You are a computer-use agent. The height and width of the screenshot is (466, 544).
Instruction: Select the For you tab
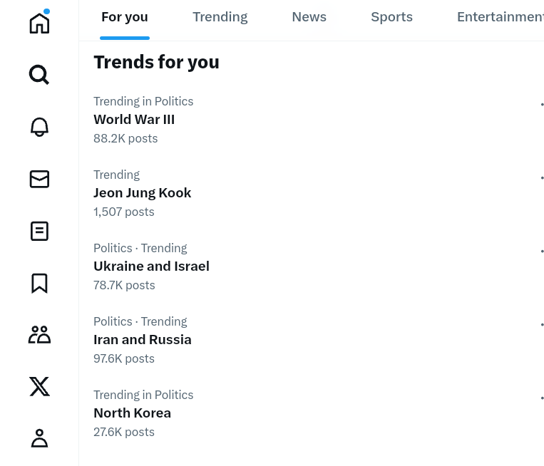pos(124,17)
